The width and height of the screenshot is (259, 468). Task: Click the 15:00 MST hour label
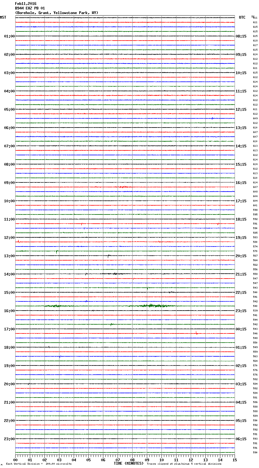[9, 293]
